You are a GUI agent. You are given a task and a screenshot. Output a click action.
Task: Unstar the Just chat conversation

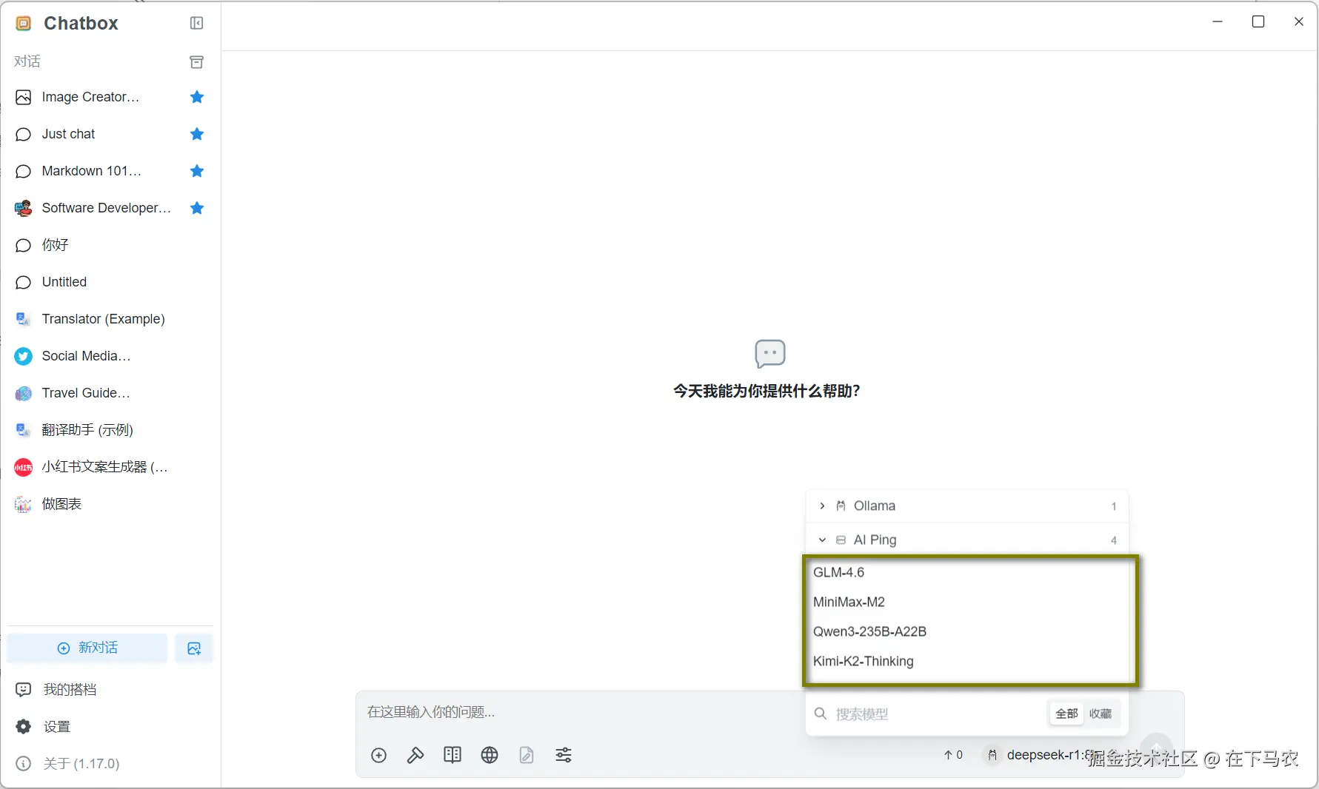click(197, 134)
